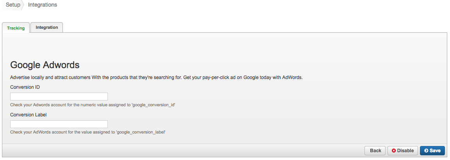The width and height of the screenshot is (450, 160).
Task: Click the breadcrumb chevron after Setup
Action: [23, 5]
